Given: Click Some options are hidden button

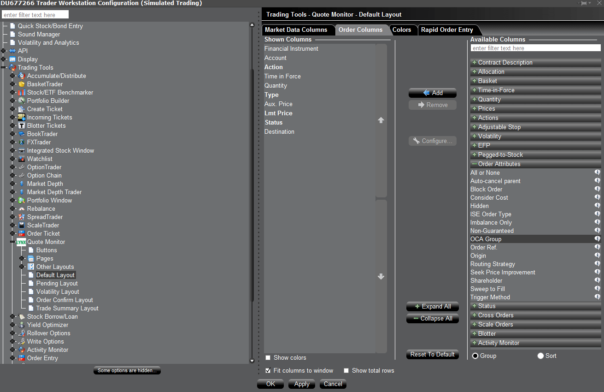Looking at the screenshot, I should (127, 370).
